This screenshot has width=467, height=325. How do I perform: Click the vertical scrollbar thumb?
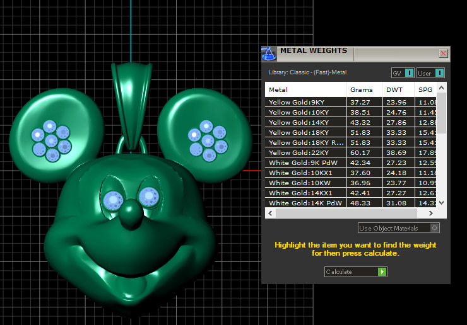[x=441, y=113]
